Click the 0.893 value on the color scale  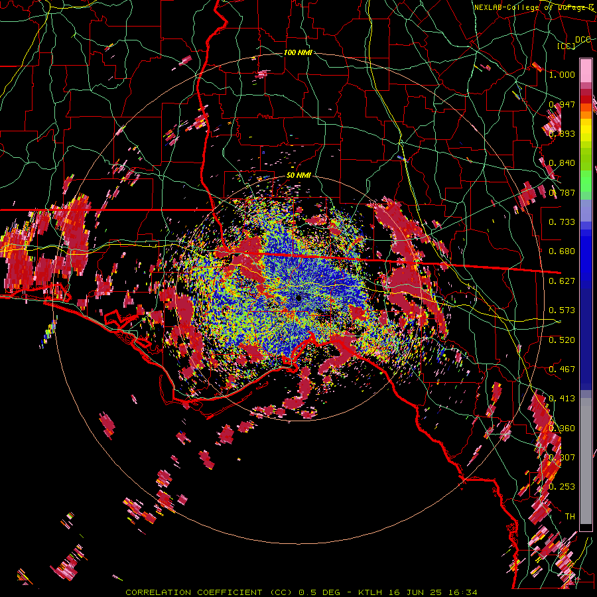(562, 133)
